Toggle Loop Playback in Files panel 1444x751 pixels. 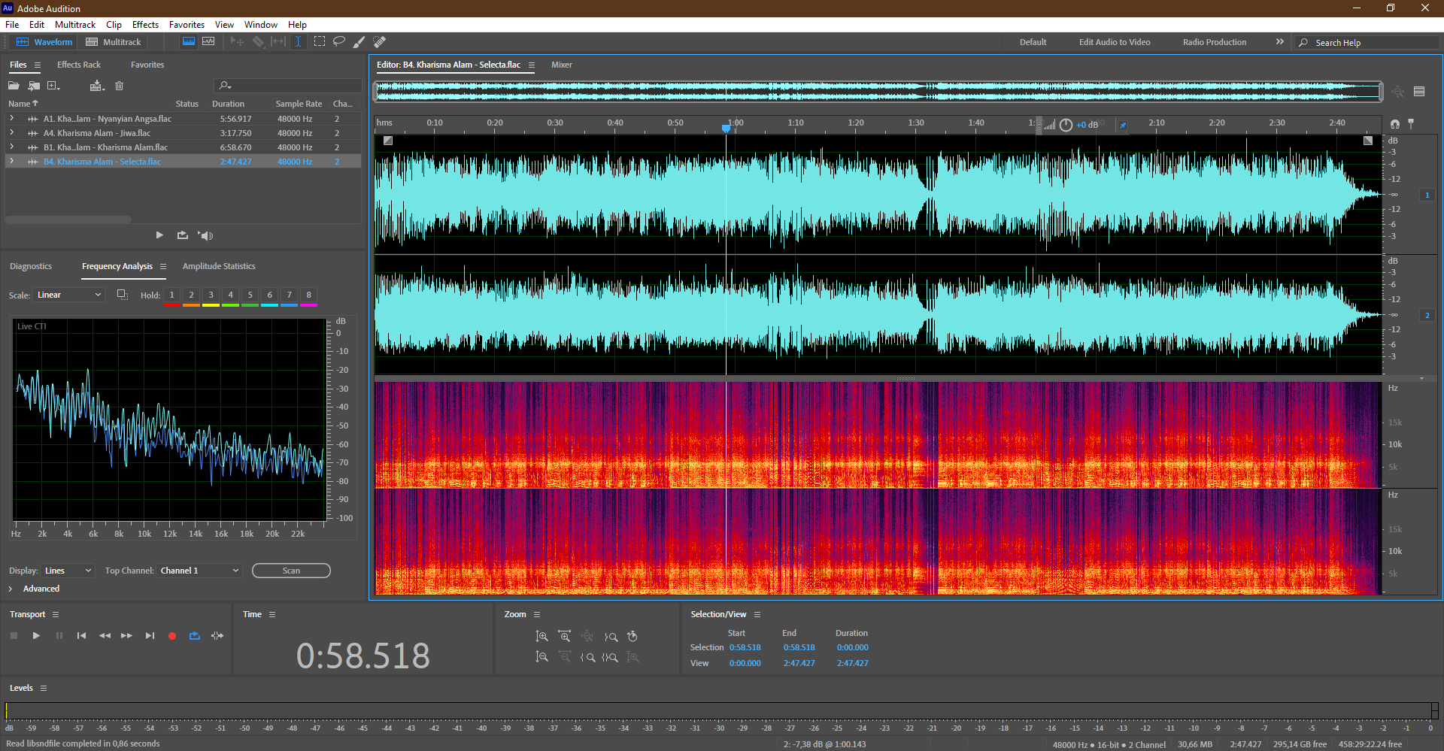click(182, 235)
